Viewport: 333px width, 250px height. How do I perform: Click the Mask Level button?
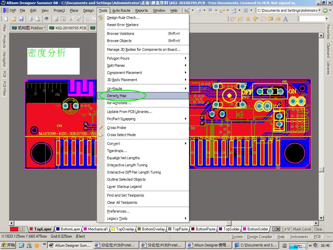point(302,229)
